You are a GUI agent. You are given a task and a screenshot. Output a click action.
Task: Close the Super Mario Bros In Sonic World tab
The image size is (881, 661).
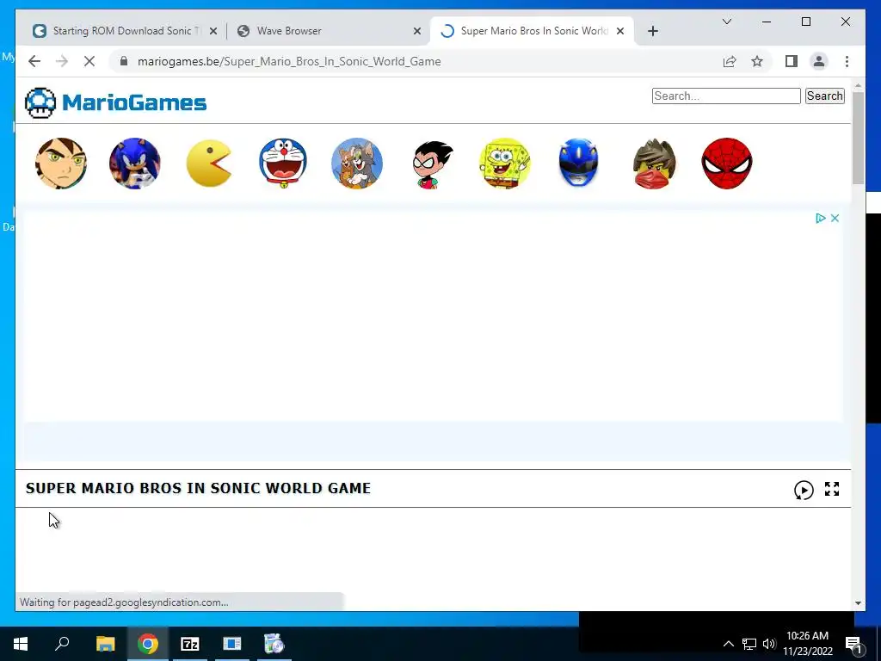pyautogui.click(x=620, y=32)
